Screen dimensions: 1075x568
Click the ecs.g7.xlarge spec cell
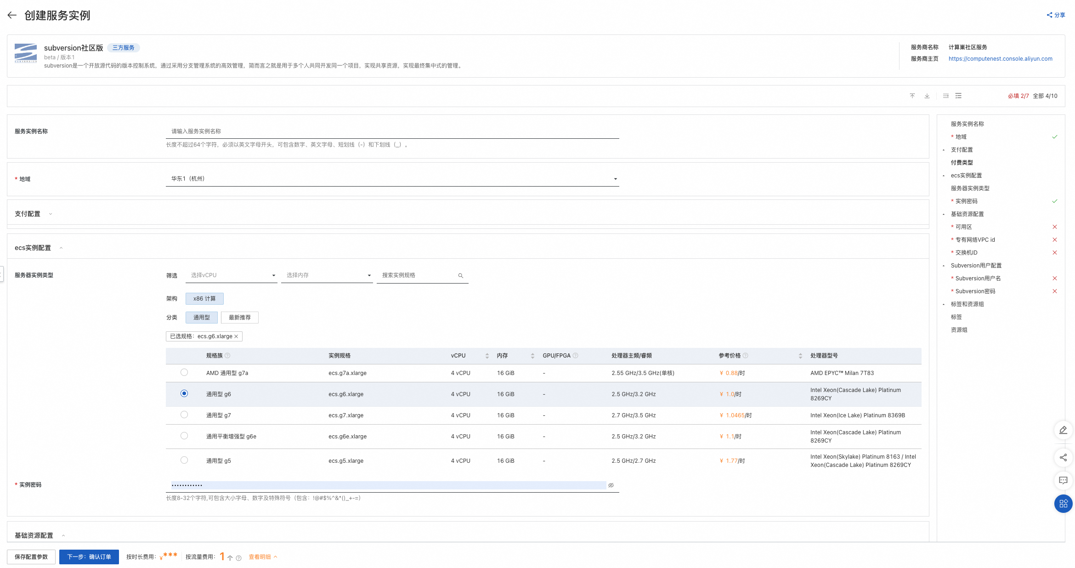tap(346, 415)
